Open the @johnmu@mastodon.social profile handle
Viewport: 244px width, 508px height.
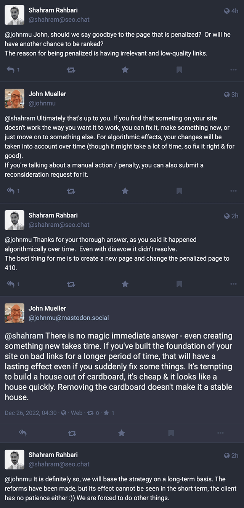[x=69, y=318]
